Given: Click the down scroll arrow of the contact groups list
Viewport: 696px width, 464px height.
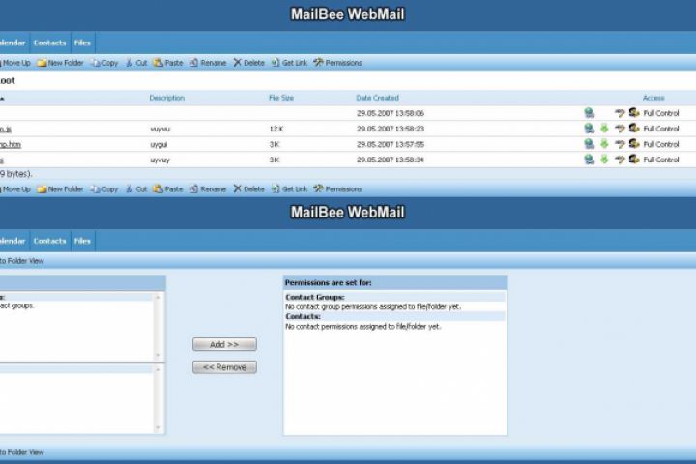Looking at the screenshot, I should (x=158, y=355).
